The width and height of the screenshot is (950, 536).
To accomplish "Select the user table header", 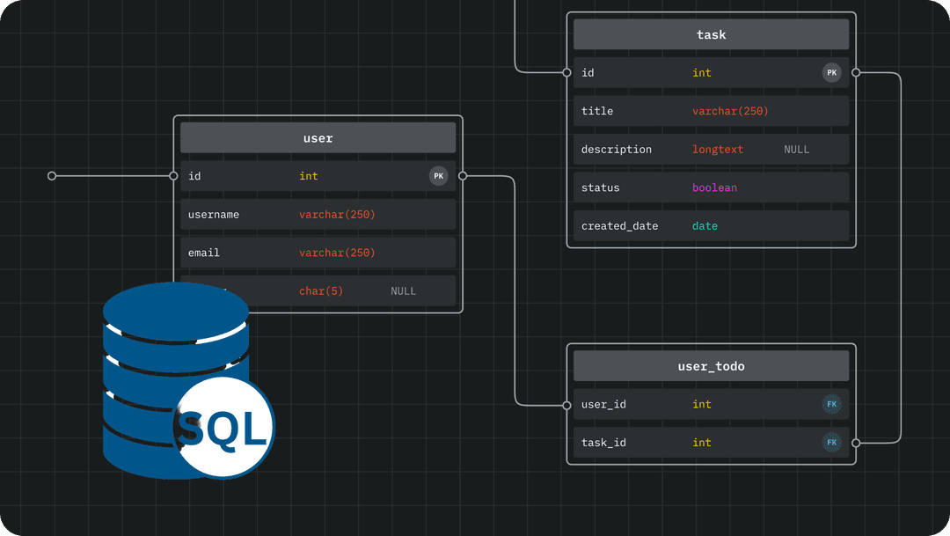I will [318, 137].
